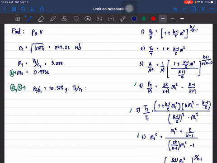Tap the M1 value 3.029
This screenshot has height=163, width=217.
click(57, 63)
